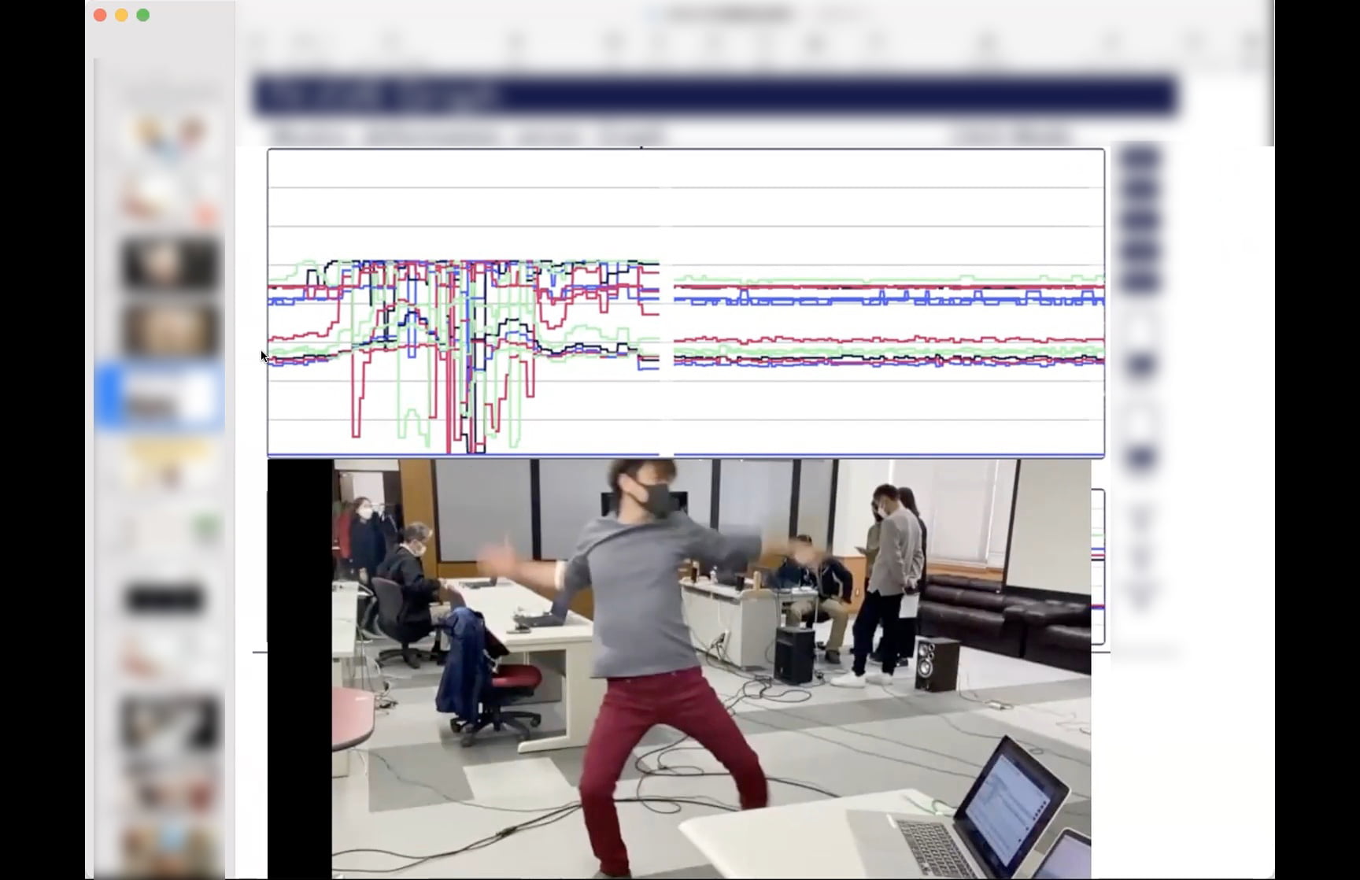The height and width of the screenshot is (880, 1360).
Task: Click the third navy chart-control icon on the right
Action: [x=1139, y=219]
